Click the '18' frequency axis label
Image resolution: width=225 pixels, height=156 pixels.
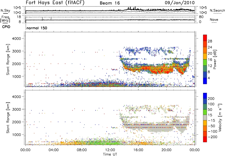[x=19, y=17]
